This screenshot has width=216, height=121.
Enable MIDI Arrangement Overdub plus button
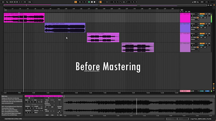pos(98,2)
